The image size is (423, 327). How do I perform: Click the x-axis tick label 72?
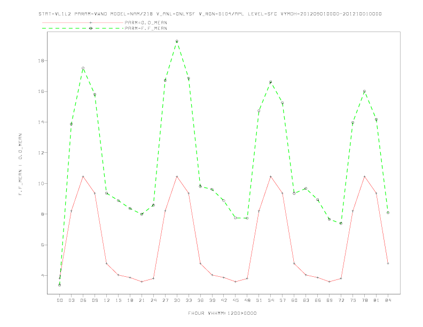coord(341,300)
